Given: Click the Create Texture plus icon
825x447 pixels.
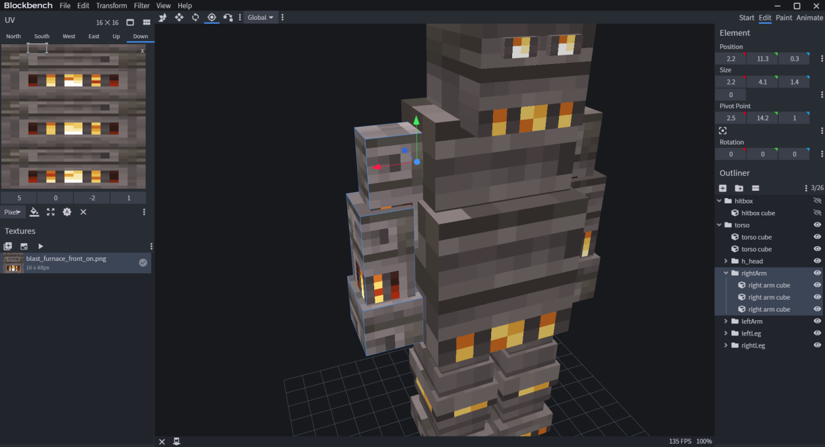Looking at the screenshot, I should click(x=8, y=246).
